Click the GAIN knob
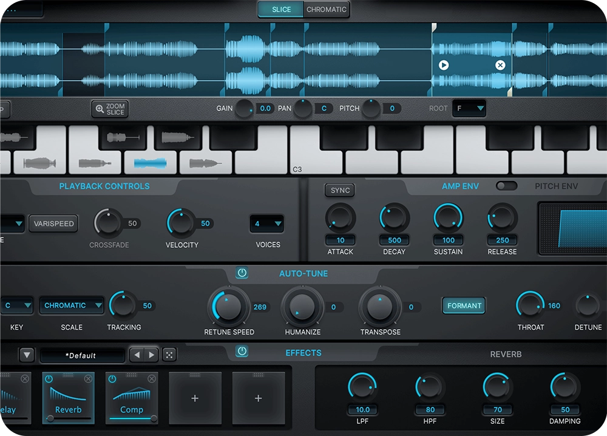607x436 pixels. (x=245, y=109)
